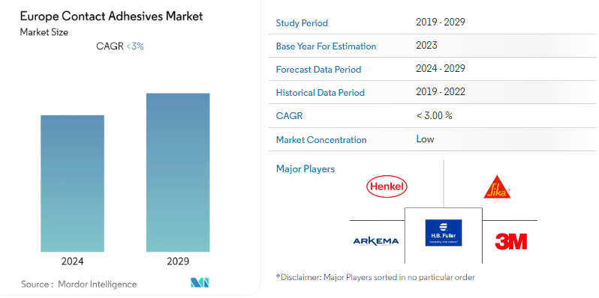The height and width of the screenshot is (298, 599).
Task: Click the < 3.00 % value
Action: [434, 115]
